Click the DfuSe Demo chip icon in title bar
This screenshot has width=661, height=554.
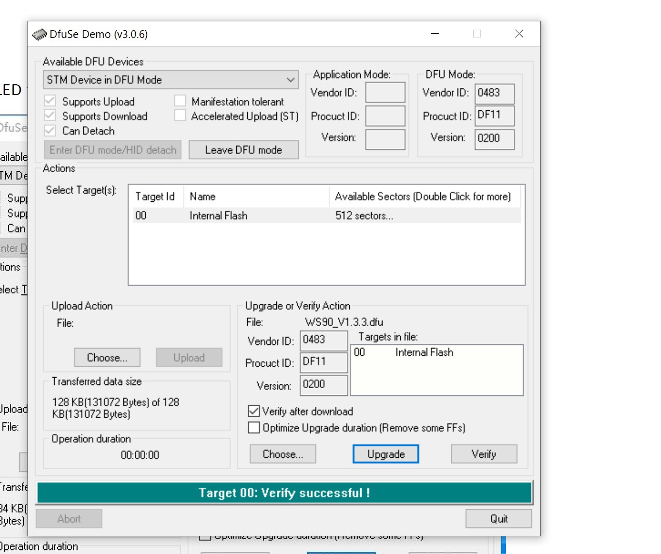coord(40,34)
